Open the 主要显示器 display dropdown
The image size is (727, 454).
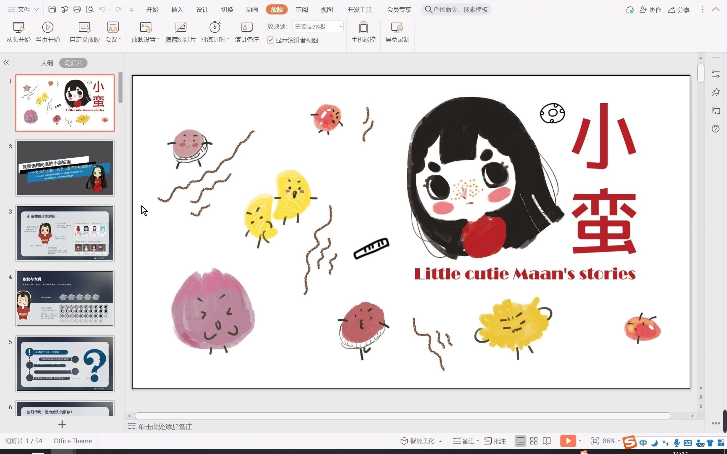318,26
